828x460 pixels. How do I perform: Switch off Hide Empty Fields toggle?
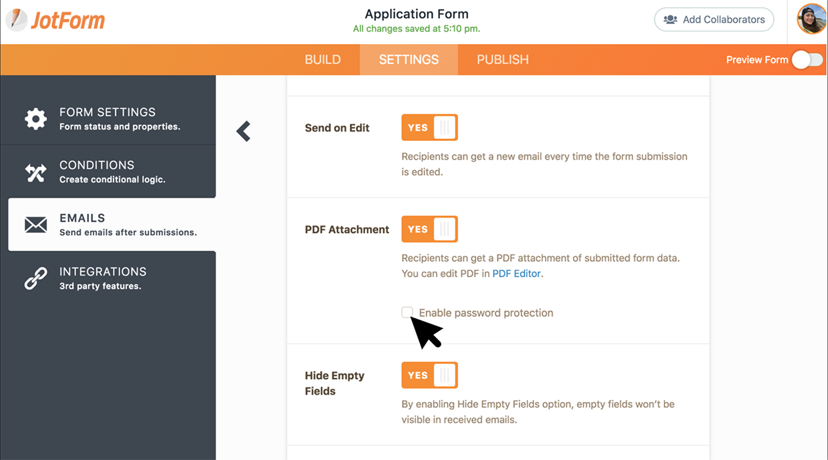[x=429, y=375]
